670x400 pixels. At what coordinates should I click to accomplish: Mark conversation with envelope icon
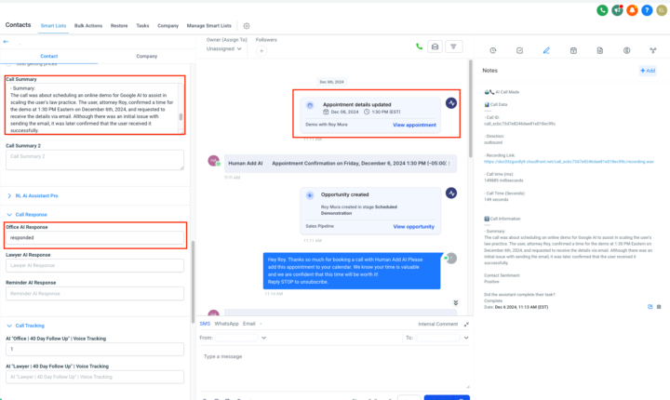pos(435,47)
